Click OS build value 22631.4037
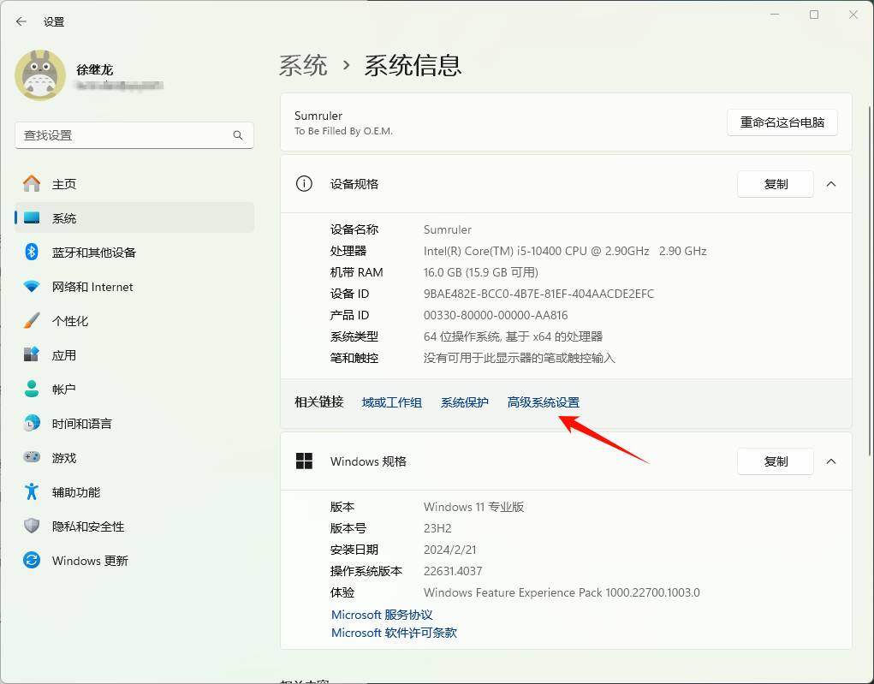This screenshot has width=874, height=684. 453,571
